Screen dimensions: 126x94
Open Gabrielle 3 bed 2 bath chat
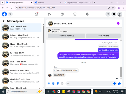(21, 80)
